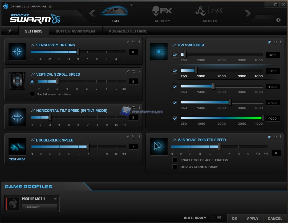Open the Advanced Settings tab
This screenshot has width=288, height=223.
tap(128, 31)
